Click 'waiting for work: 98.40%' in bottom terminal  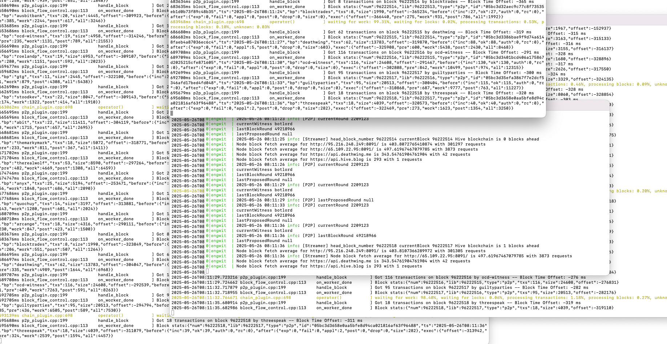405,298
